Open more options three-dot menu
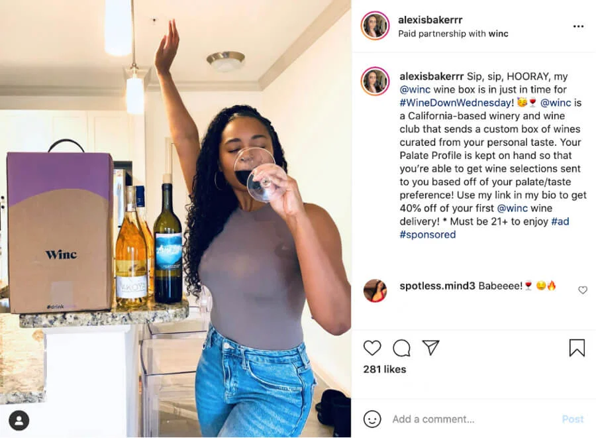 point(578,27)
